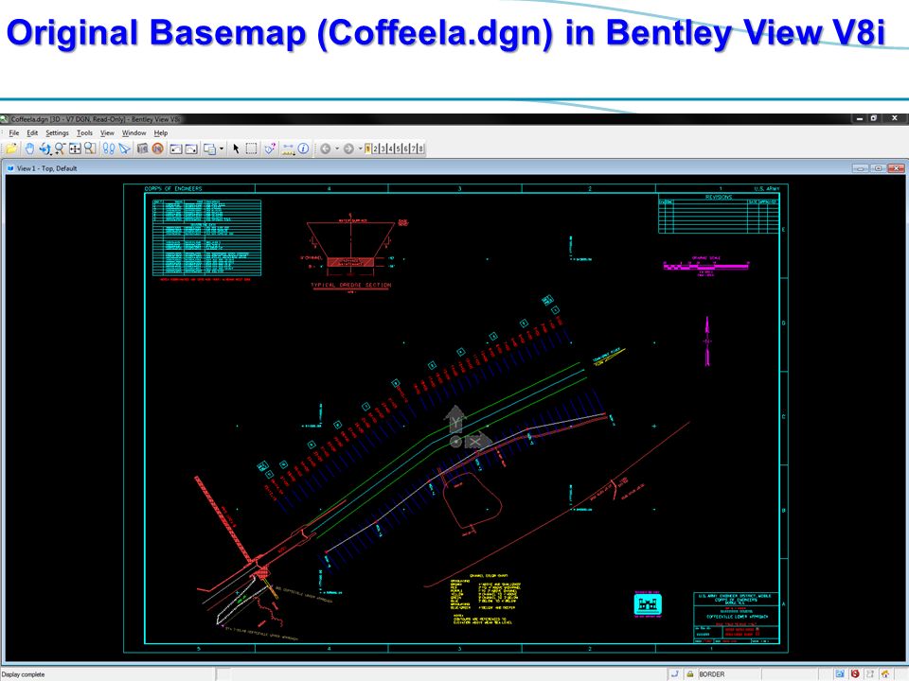This screenshot has width=909, height=681.
Task: Click the magenta graphic scale bar
Action: [706, 266]
